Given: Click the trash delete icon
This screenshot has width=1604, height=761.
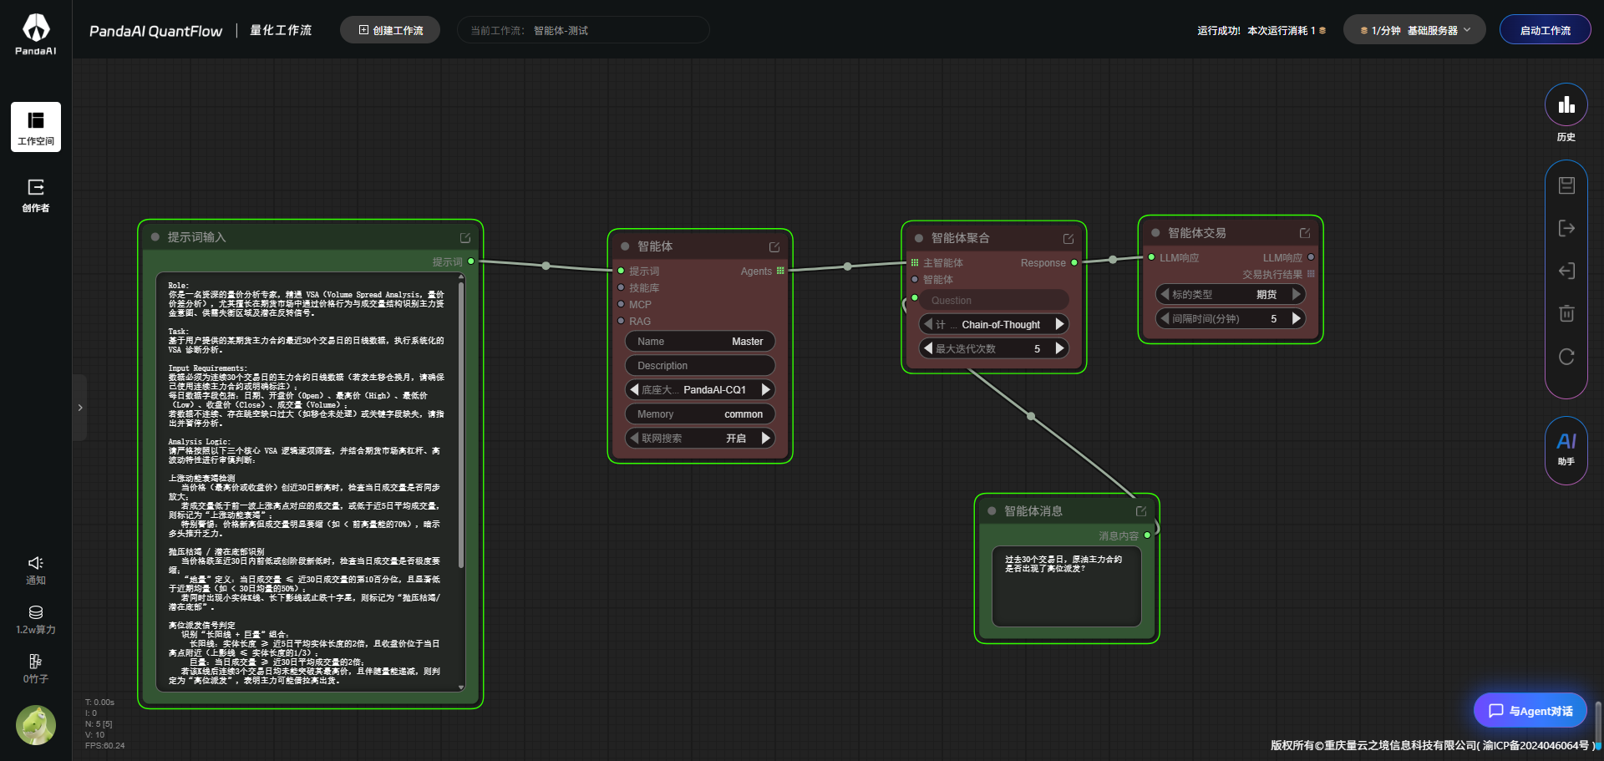Looking at the screenshot, I should click(x=1566, y=313).
